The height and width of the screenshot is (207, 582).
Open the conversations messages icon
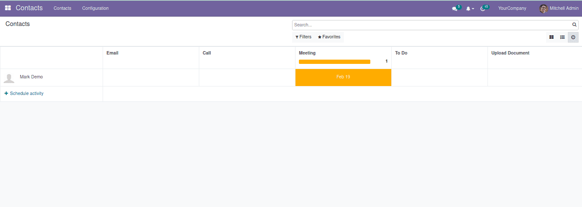tap(455, 9)
